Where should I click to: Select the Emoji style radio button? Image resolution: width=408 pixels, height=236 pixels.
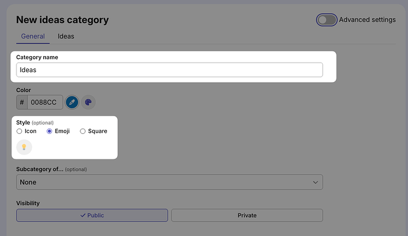click(x=49, y=132)
